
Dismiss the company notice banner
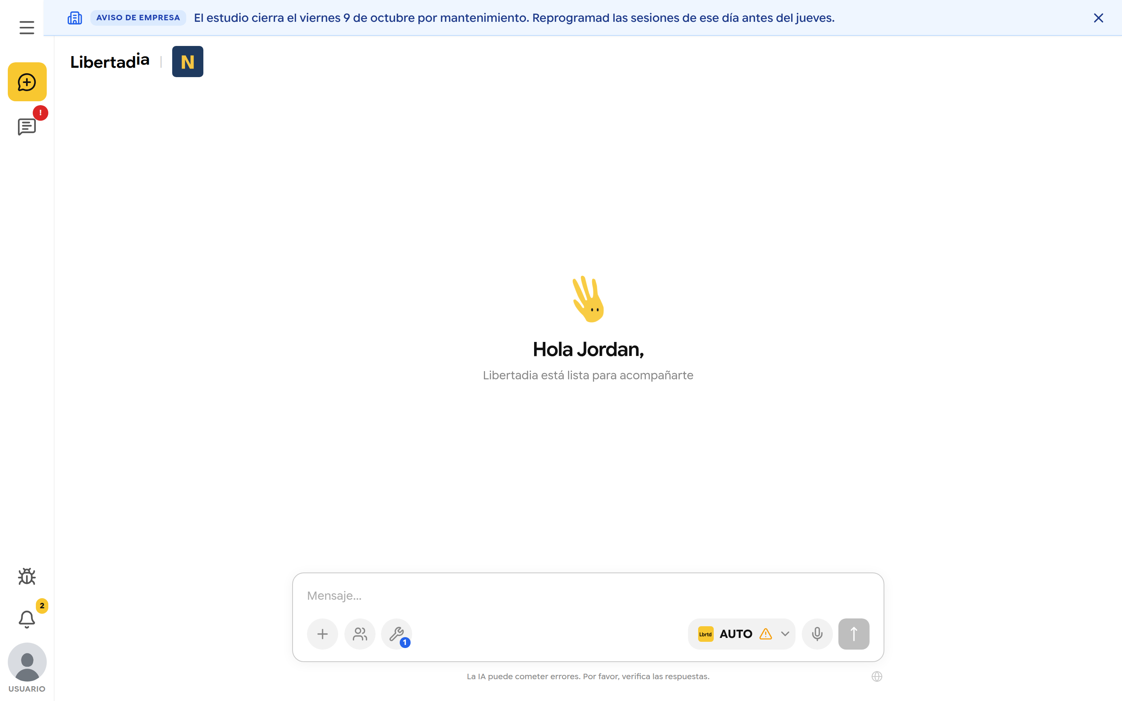1098,18
